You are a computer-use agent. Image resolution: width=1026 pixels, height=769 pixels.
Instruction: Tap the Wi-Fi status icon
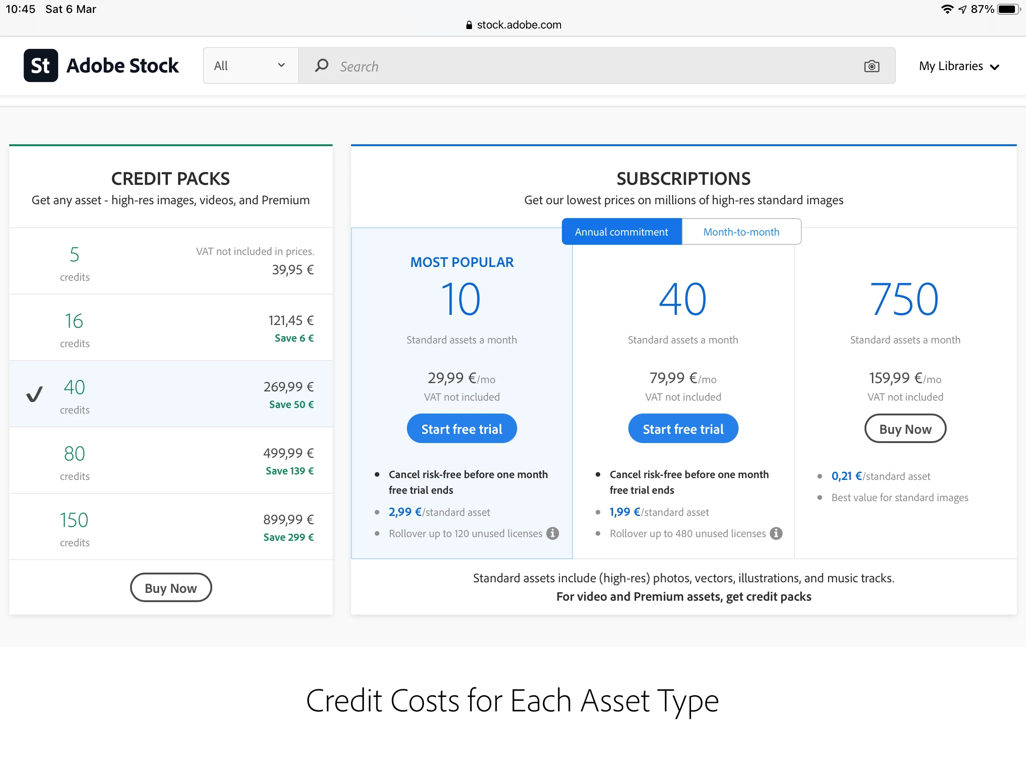tap(947, 9)
